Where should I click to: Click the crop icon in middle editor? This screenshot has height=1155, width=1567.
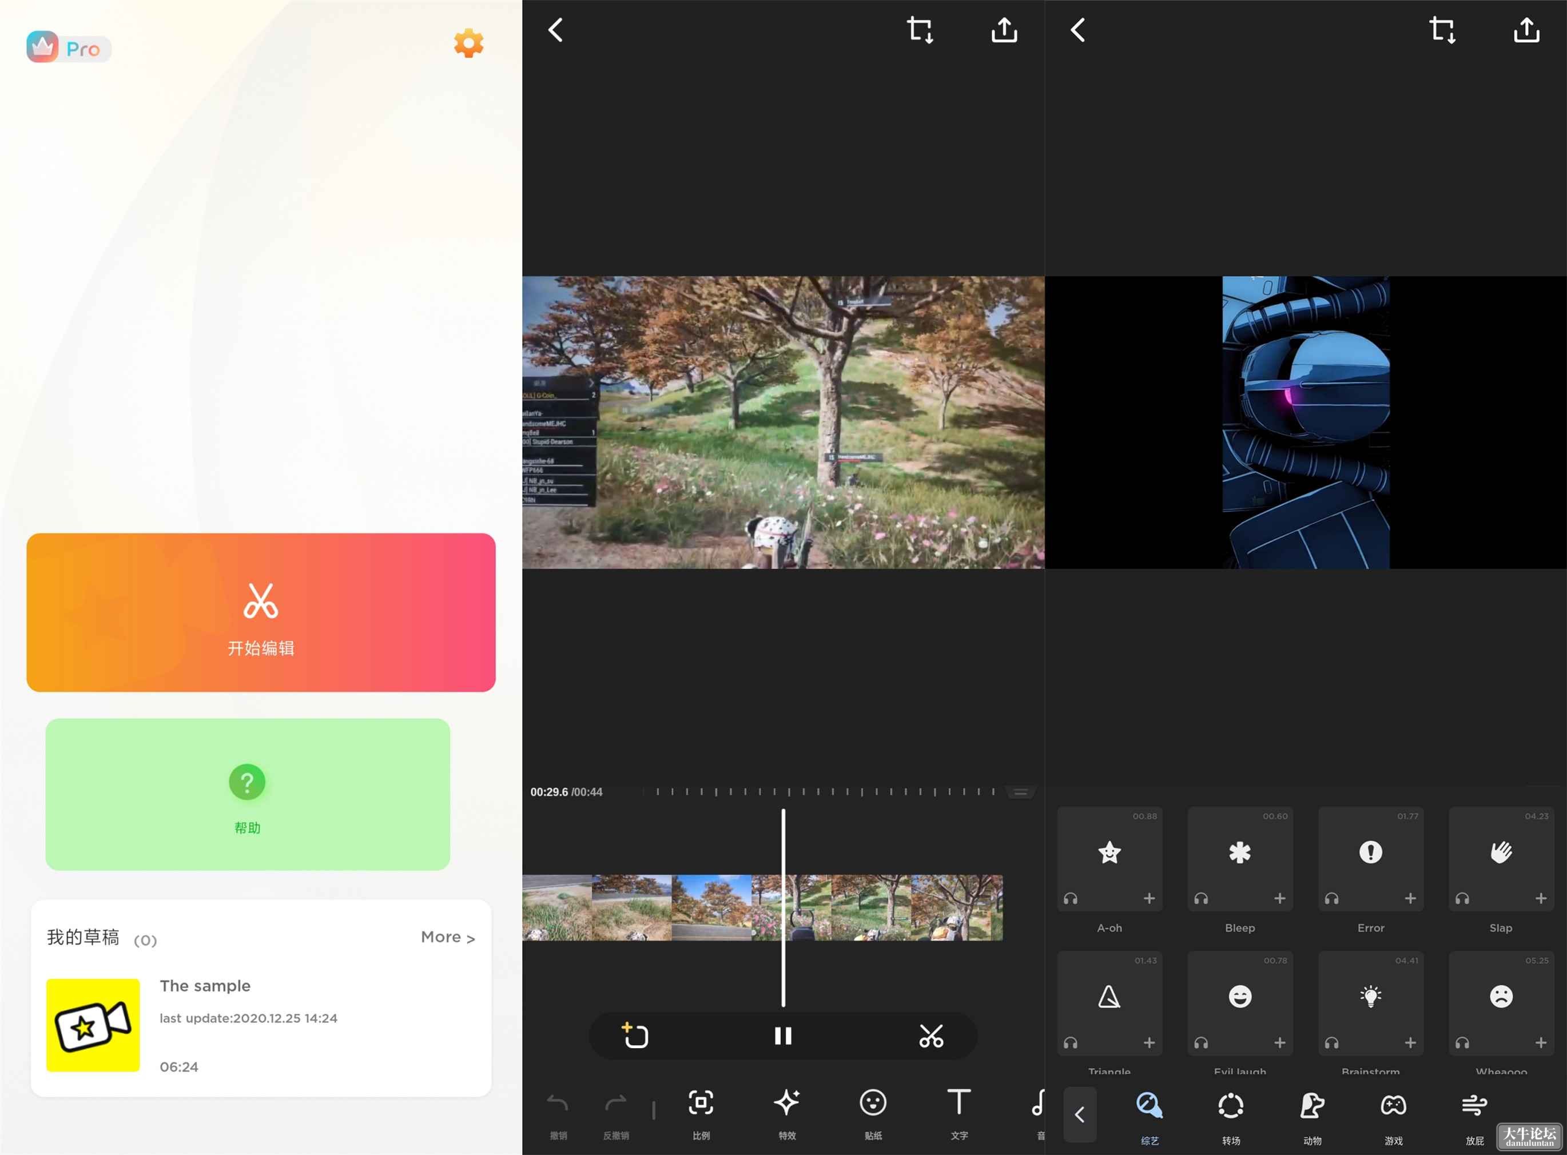(x=920, y=30)
